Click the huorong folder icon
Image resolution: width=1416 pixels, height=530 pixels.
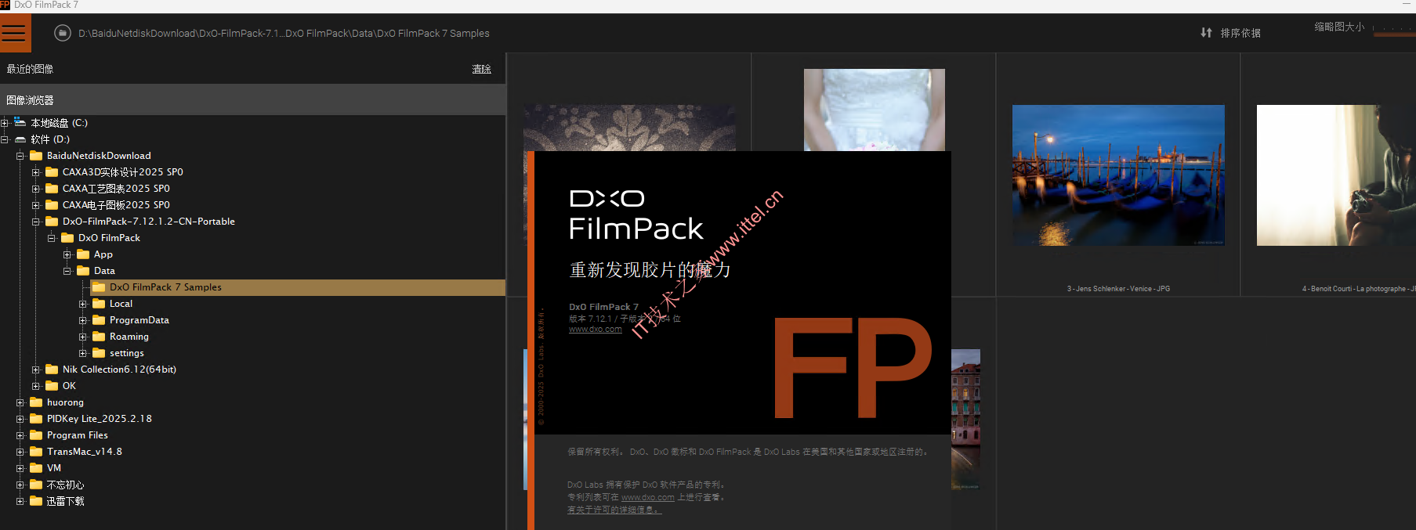[36, 402]
